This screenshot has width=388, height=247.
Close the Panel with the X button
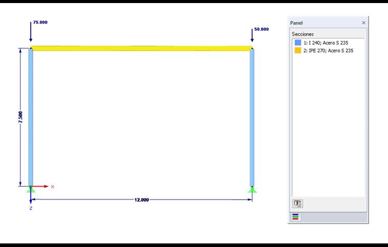(x=363, y=23)
